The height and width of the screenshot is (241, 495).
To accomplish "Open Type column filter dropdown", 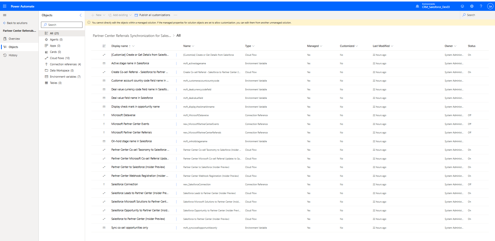I will (253, 46).
